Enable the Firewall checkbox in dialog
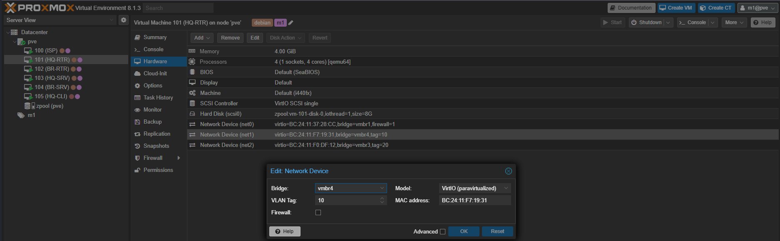 tap(318, 213)
